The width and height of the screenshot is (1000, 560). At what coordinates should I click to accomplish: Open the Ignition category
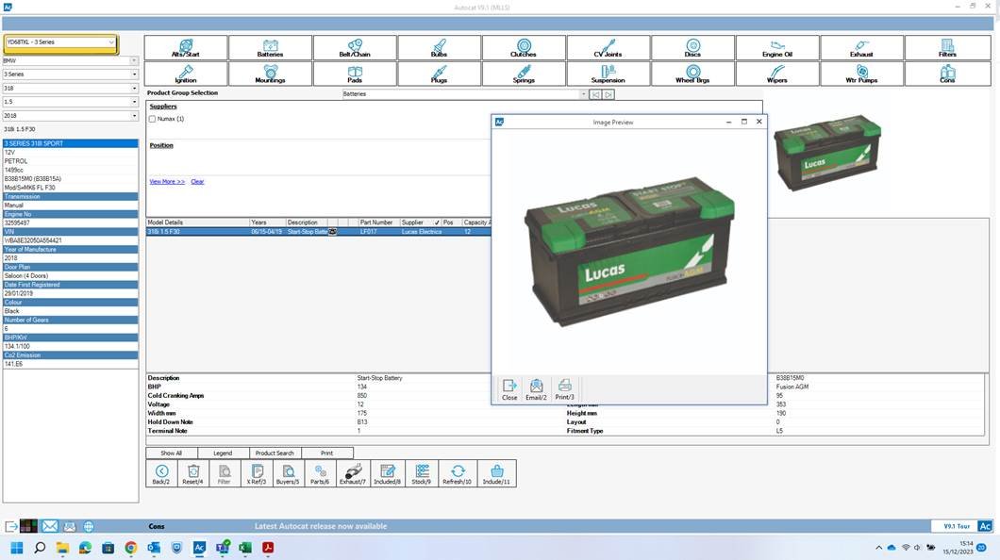186,74
